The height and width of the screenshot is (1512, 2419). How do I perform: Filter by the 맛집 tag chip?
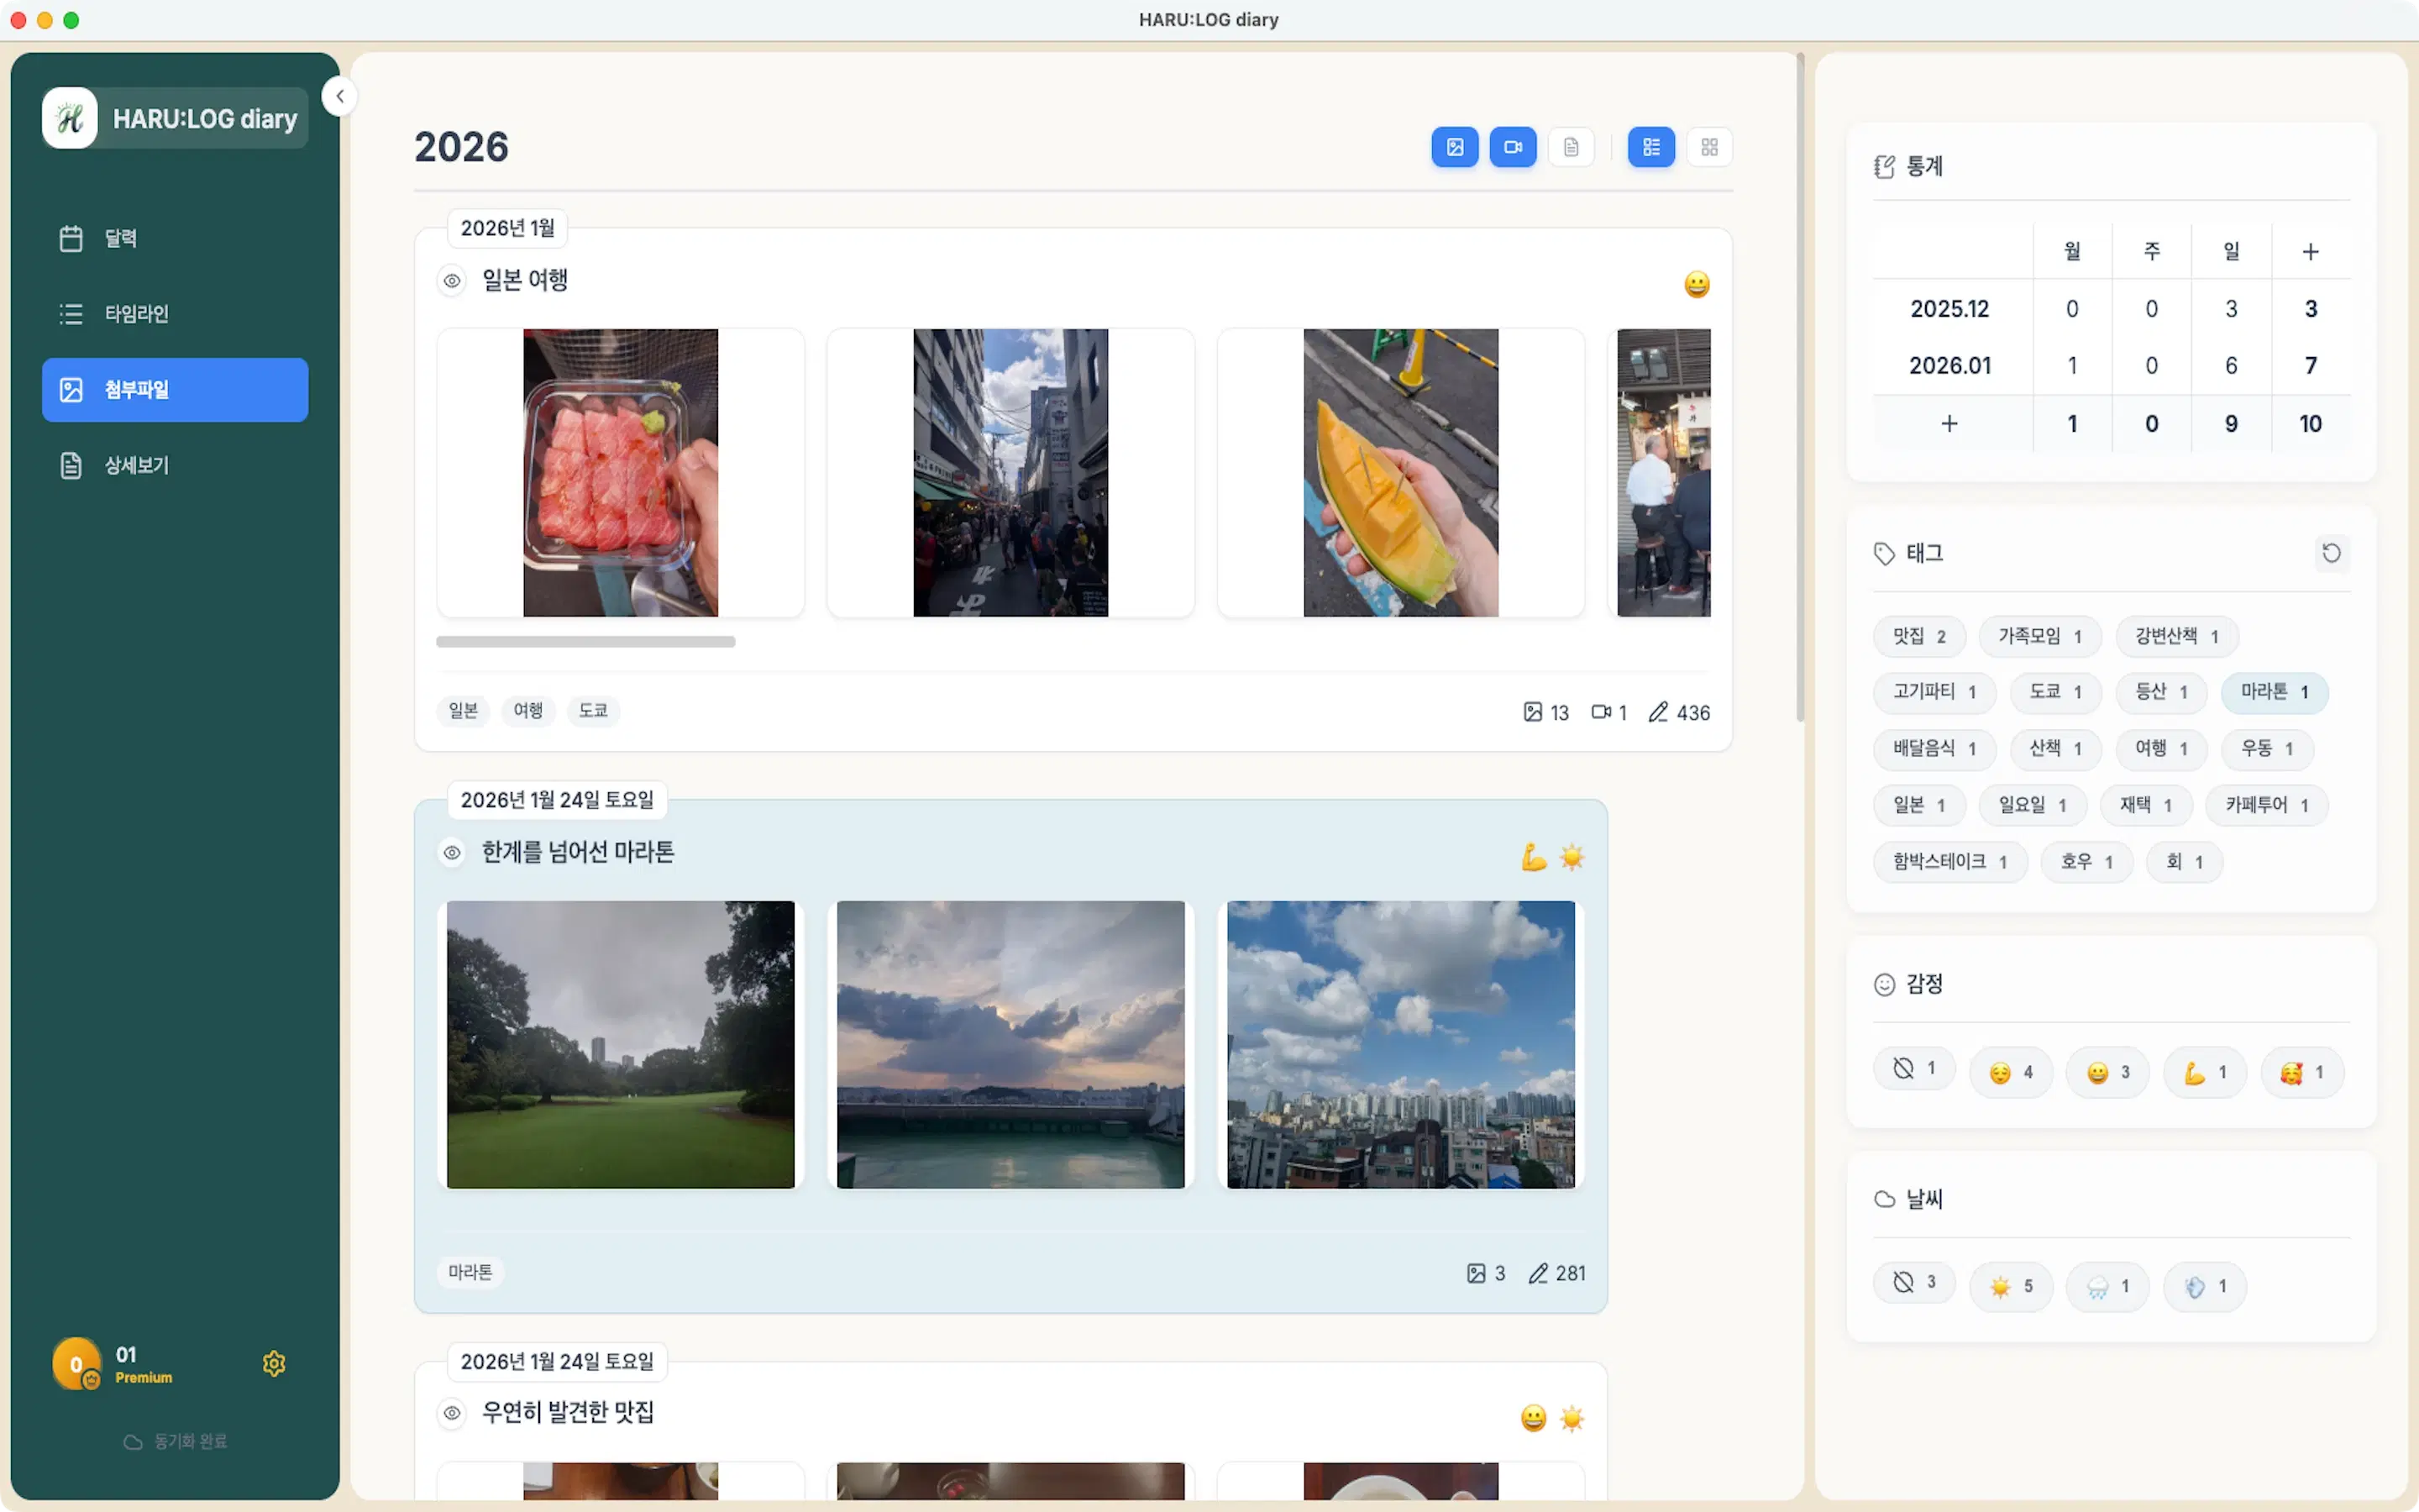pos(1919,636)
